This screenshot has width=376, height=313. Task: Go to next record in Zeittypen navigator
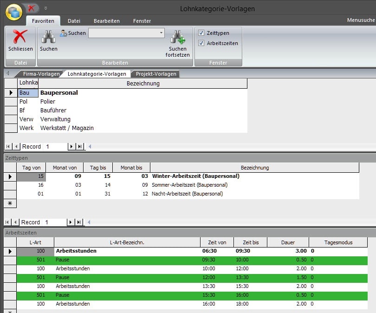pyautogui.click(x=70, y=222)
